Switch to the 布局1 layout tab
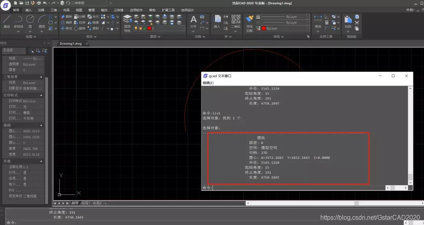Viewport: 424px width, 225px height. (86, 203)
